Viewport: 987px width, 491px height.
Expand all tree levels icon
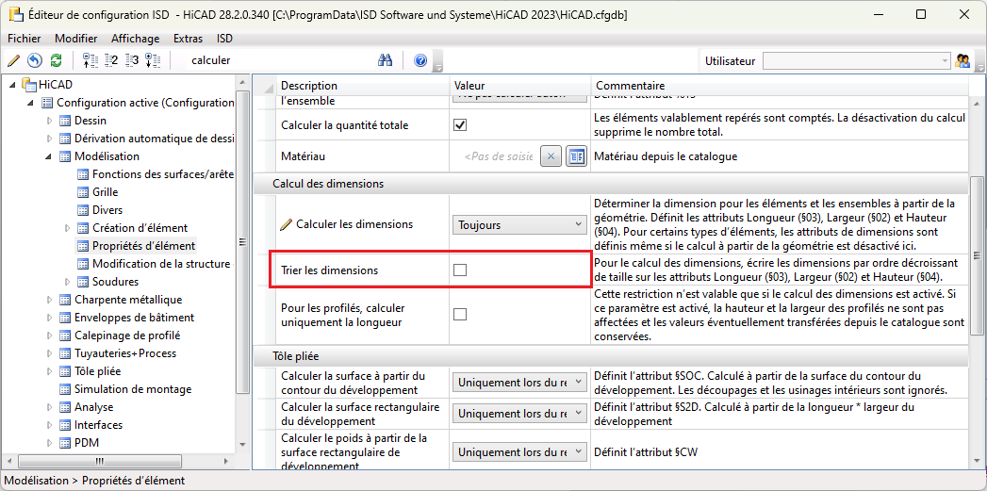(153, 60)
